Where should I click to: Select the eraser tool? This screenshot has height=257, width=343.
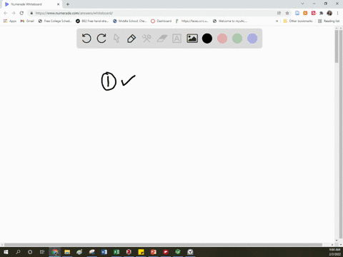pyautogui.click(x=162, y=39)
